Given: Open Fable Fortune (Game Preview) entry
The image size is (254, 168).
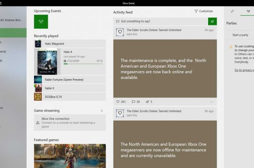Looking at the screenshot, I should point(70,79).
